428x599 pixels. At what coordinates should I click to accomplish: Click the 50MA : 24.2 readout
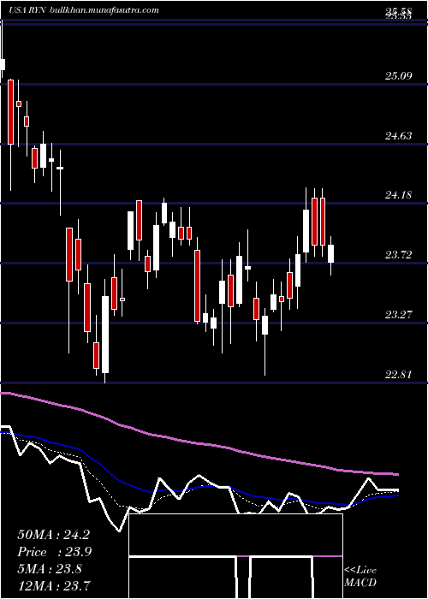coord(54,535)
